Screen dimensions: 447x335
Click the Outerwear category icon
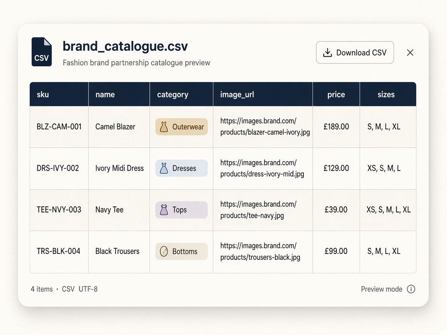click(x=164, y=127)
